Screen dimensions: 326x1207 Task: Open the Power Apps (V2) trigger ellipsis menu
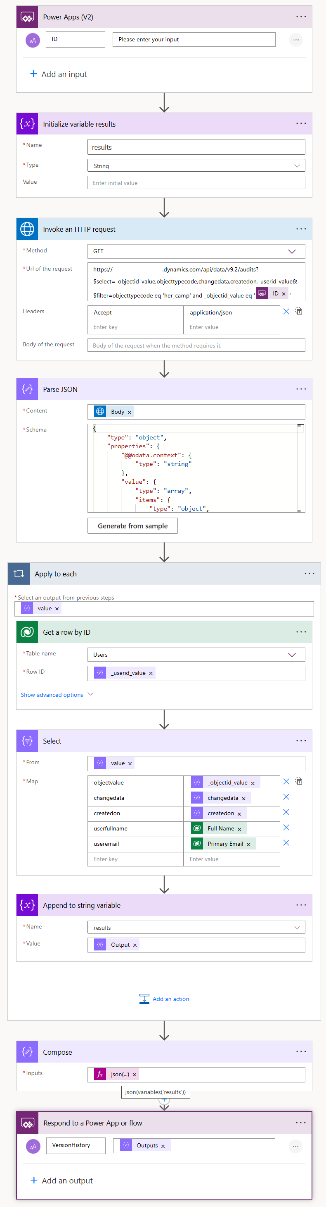tap(301, 17)
